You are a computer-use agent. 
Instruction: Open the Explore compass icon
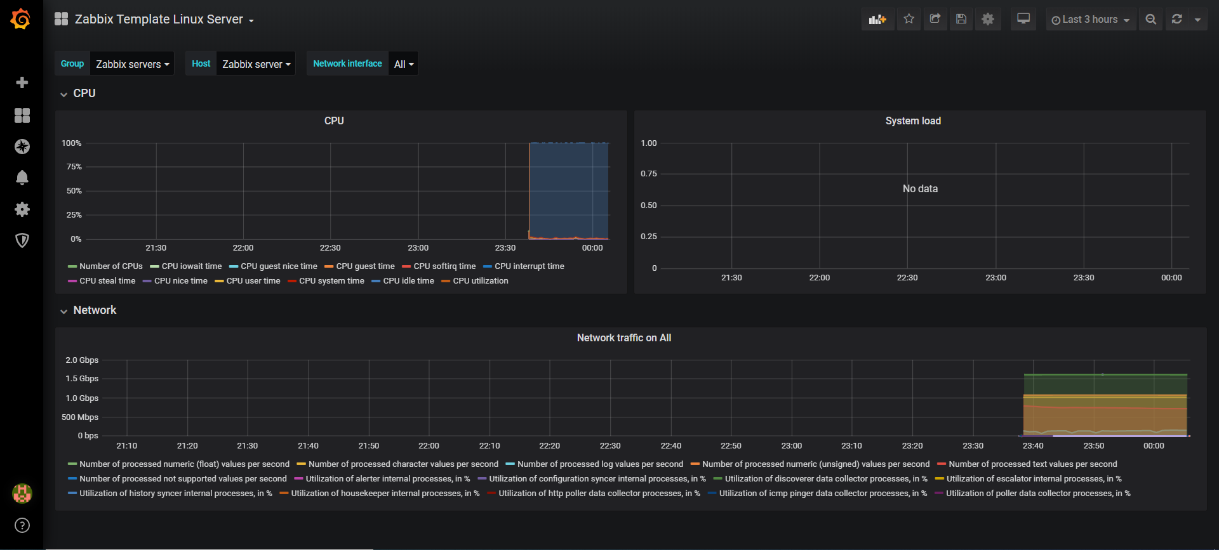pos(22,147)
